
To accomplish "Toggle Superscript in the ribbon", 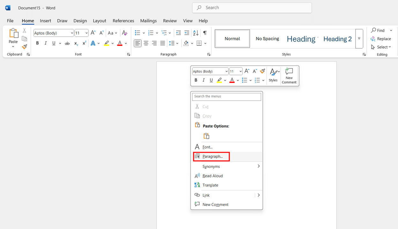I will coord(84,43).
